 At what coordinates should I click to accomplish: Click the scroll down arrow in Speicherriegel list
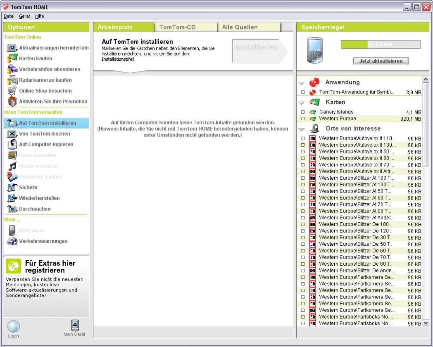click(x=426, y=323)
